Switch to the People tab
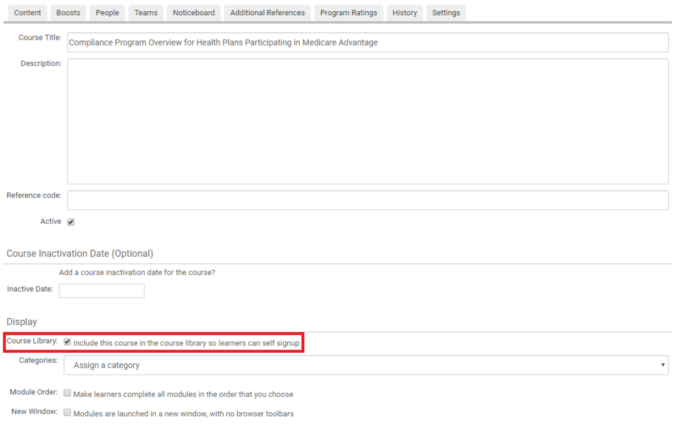This screenshot has width=676, height=424. [107, 13]
